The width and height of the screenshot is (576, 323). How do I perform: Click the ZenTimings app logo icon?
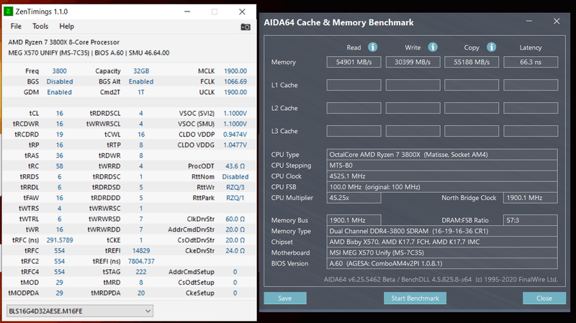8,12
